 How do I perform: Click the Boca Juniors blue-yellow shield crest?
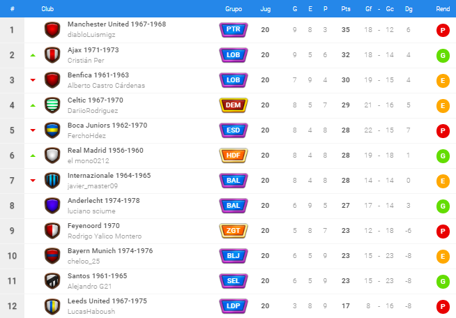point(52,130)
